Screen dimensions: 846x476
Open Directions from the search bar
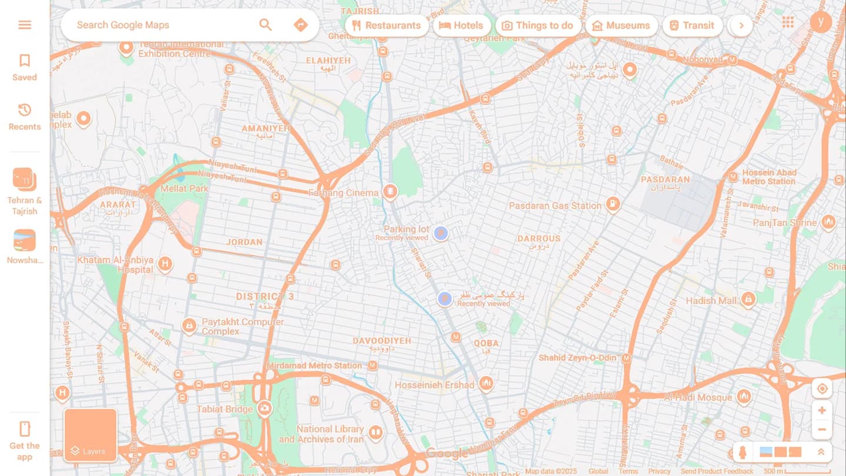301,25
